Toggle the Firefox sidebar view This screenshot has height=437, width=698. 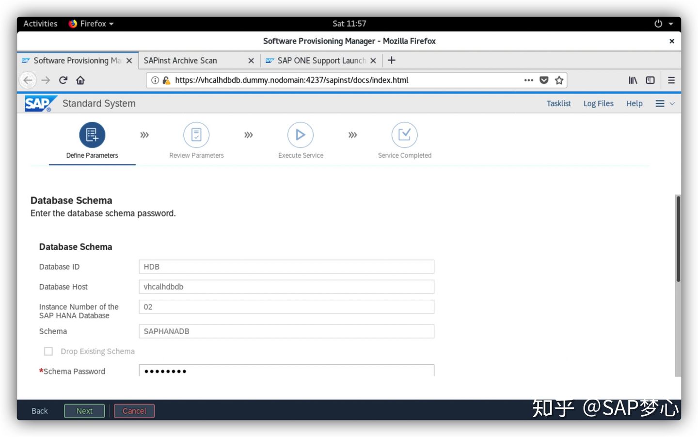(650, 80)
